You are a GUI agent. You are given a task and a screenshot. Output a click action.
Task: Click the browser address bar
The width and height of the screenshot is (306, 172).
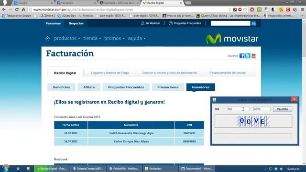pyautogui.click(x=128, y=10)
